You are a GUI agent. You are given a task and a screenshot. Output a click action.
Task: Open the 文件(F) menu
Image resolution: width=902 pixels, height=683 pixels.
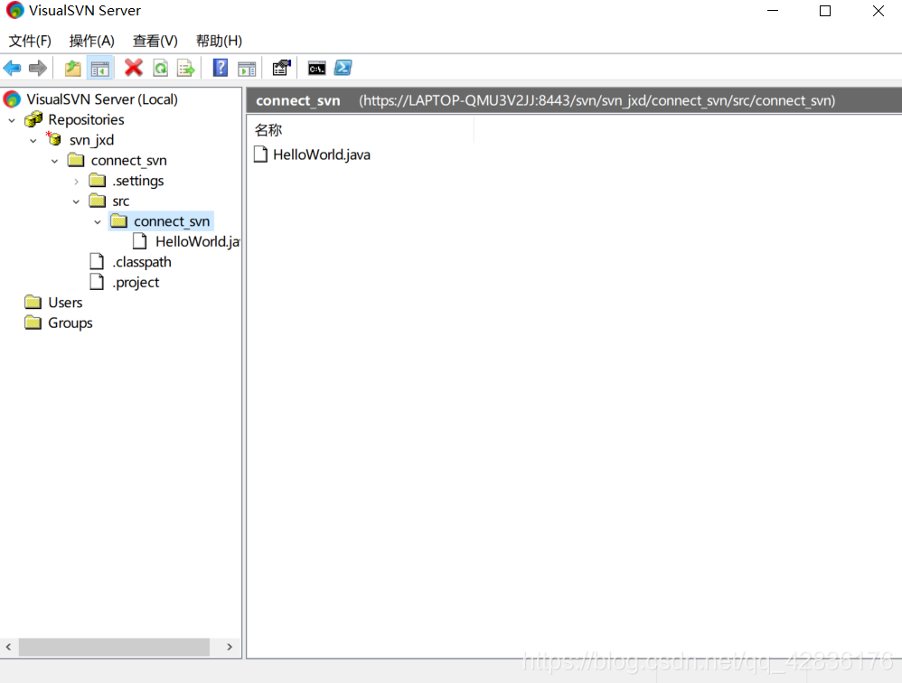tap(30, 41)
